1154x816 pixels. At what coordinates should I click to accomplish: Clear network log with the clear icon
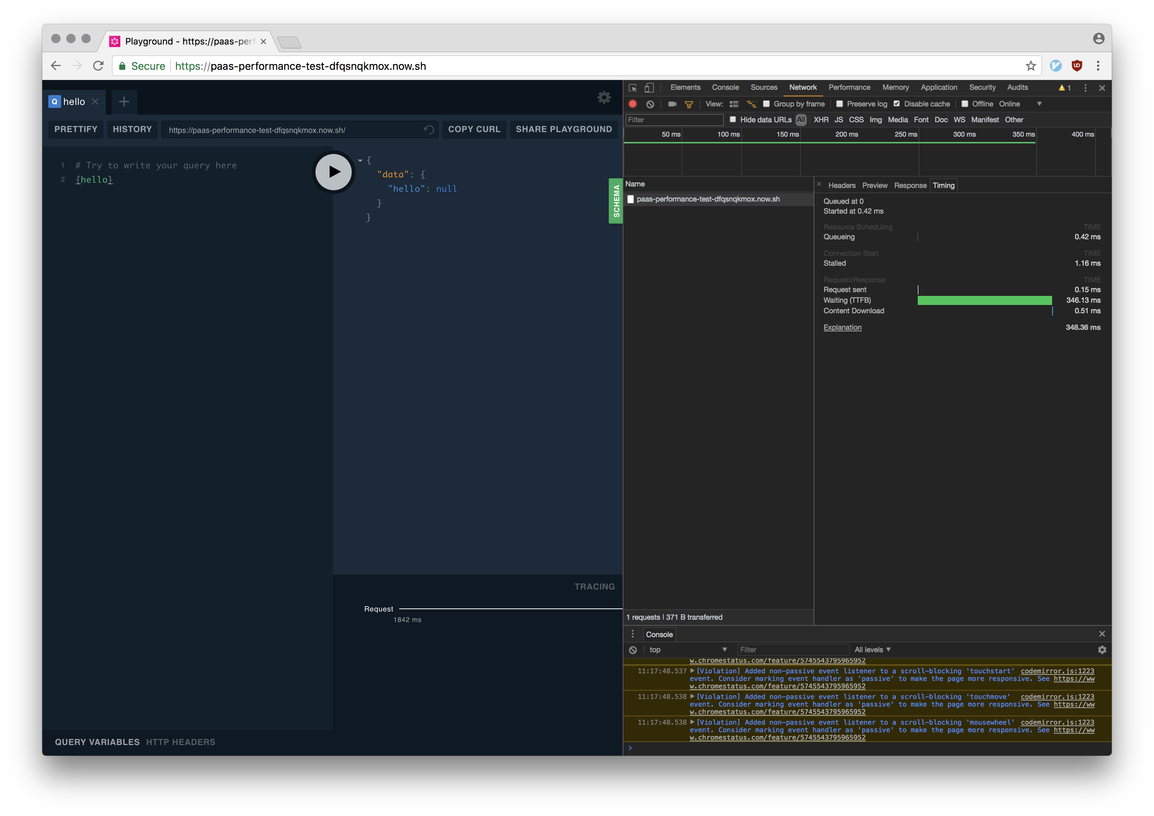point(650,104)
